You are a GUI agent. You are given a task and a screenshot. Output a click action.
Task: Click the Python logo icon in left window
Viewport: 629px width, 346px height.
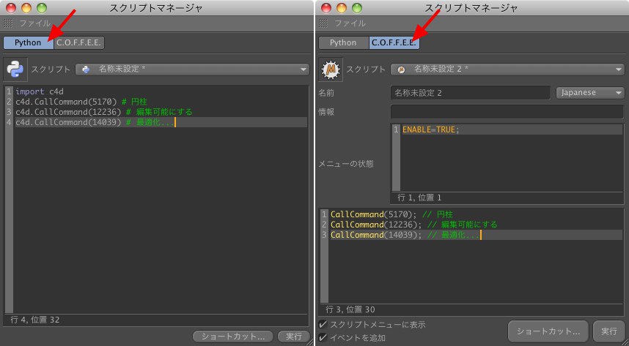tap(15, 69)
